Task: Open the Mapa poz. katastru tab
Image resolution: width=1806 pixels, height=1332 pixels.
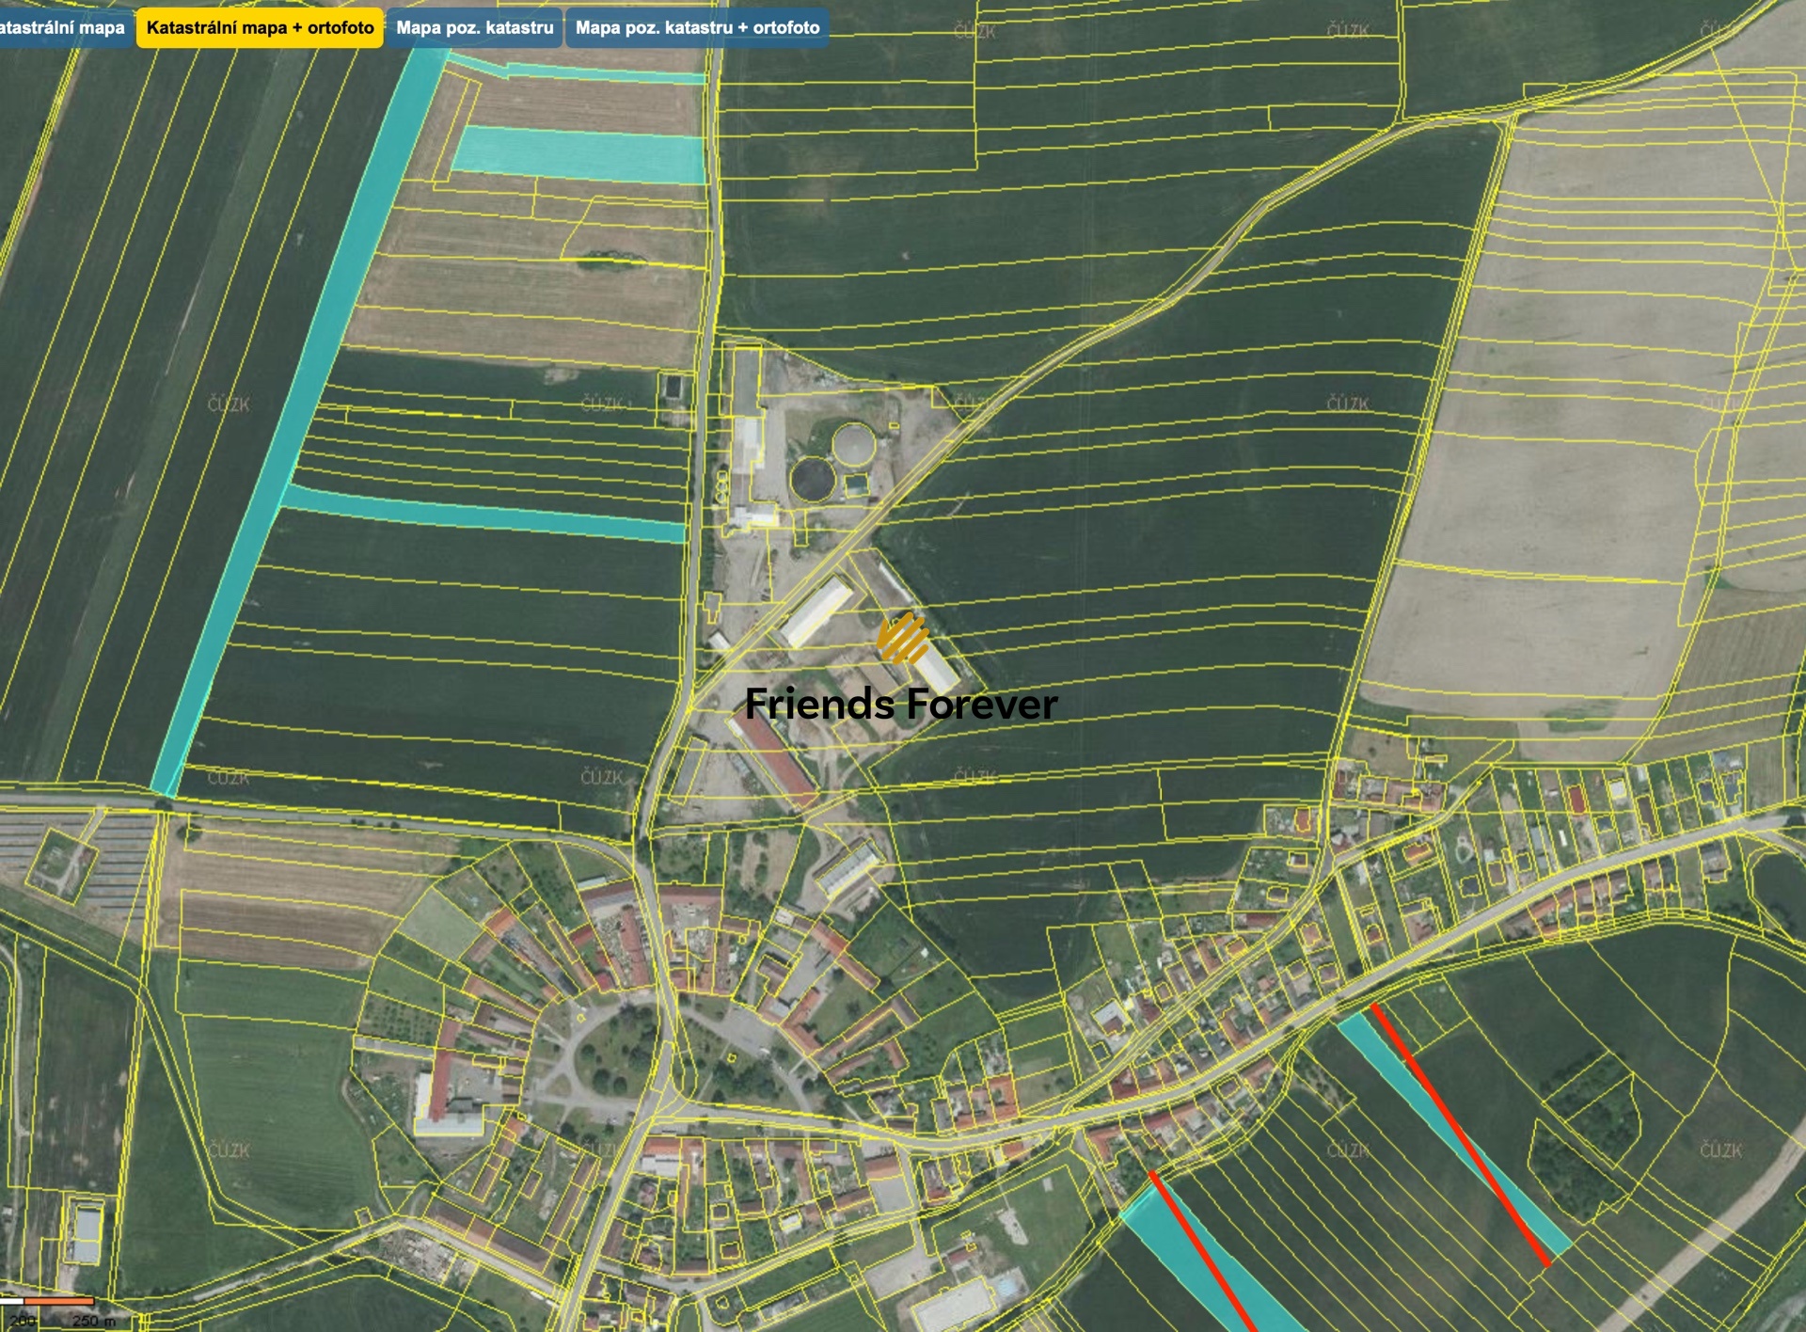Action: pyautogui.click(x=474, y=28)
